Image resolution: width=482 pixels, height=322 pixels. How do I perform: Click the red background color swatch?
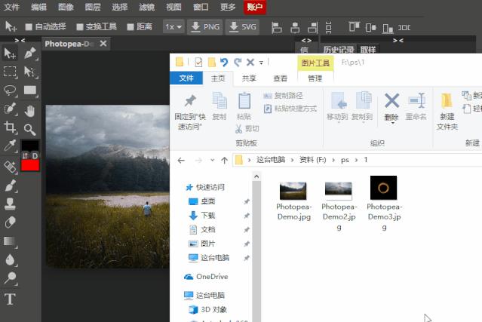click(30, 165)
